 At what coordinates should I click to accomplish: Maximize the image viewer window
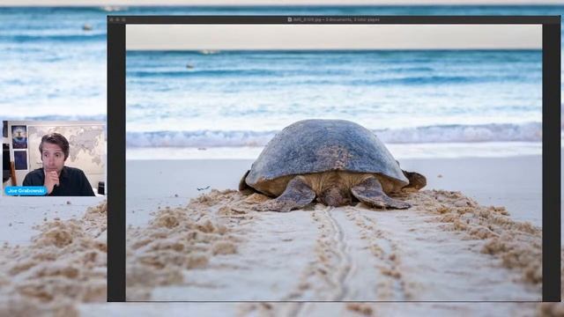tap(123, 19)
